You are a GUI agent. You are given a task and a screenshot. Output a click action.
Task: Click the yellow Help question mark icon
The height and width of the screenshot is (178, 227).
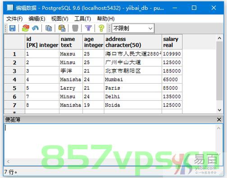(101, 28)
